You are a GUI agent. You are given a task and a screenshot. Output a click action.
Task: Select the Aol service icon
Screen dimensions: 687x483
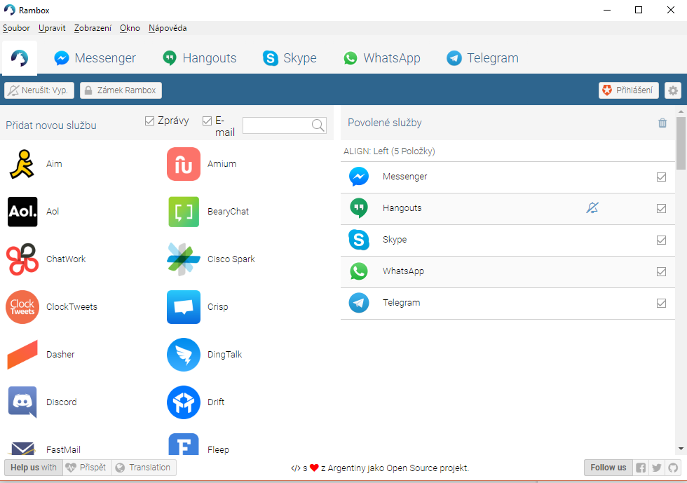pos(22,212)
